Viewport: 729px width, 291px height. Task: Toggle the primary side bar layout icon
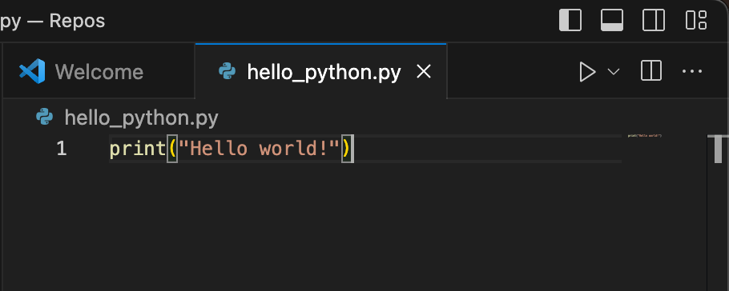tap(570, 21)
